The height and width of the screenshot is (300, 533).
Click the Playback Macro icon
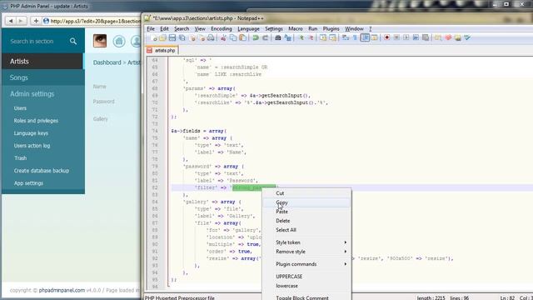pyautogui.click(x=406, y=37)
